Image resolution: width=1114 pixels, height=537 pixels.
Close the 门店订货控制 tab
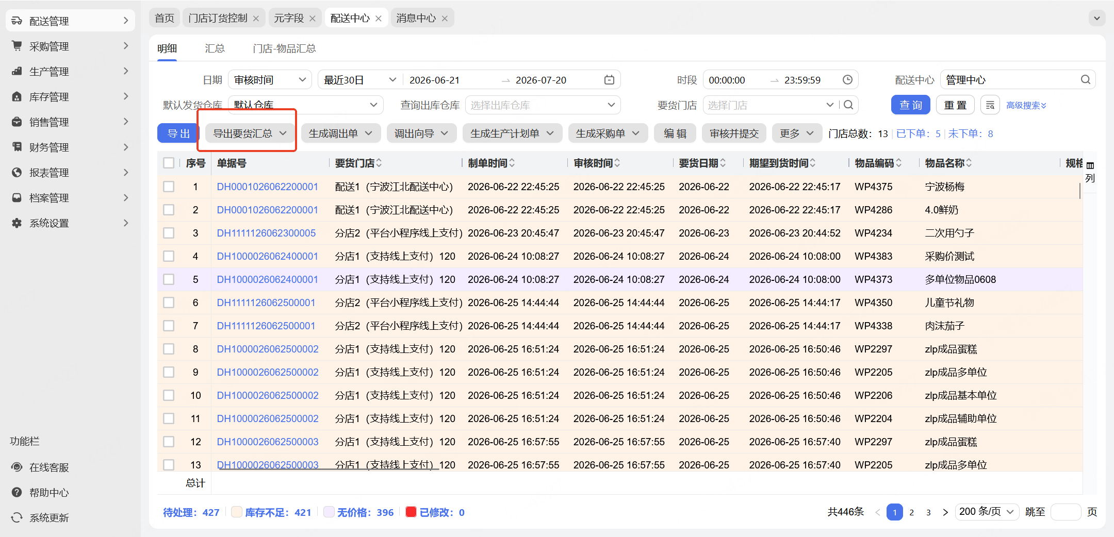[x=256, y=19]
